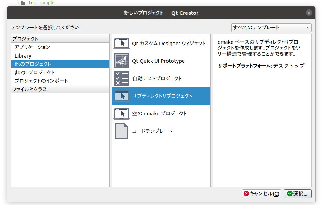Click the Qt カスタム Designer ウィジェット icon
Screen dimensions: 321x205
point(122,44)
